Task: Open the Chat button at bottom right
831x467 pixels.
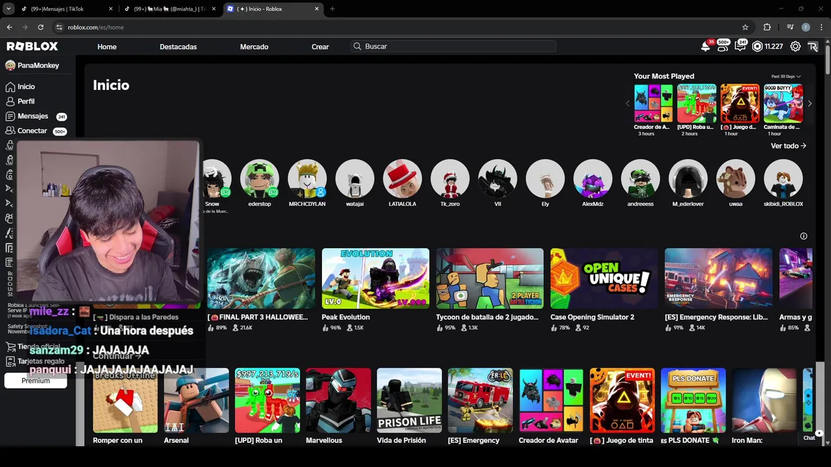Action: coord(809,438)
